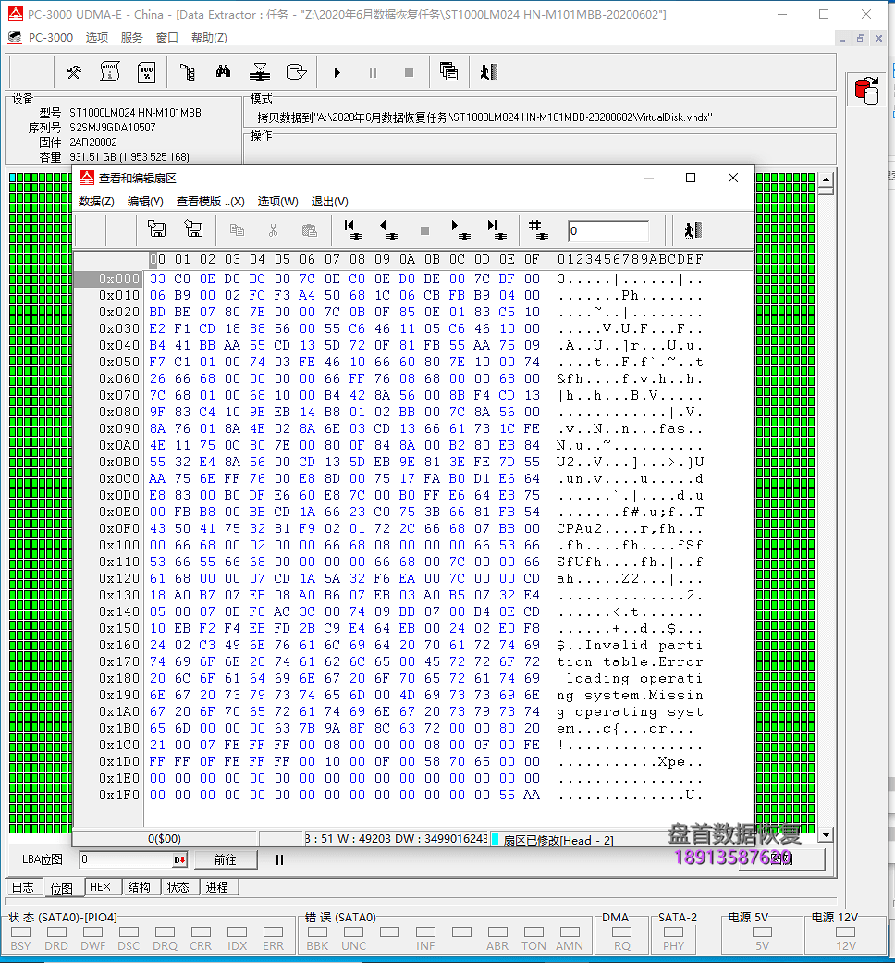Switch to the 进程 tab
This screenshot has height=963, width=895.
pos(216,887)
